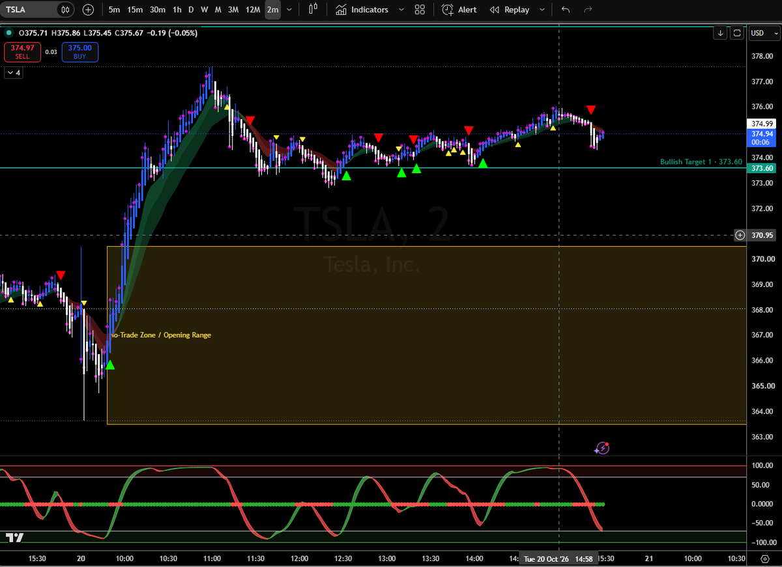Click the 378.00 price axis label
The height and width of the screenshot is (567, 782).
(x=762, y=57)
